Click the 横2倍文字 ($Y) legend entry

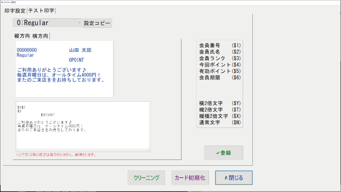point(220,103)
